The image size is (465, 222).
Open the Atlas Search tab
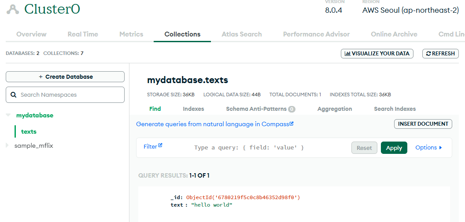pyautogui.click(x=242, y=34)
